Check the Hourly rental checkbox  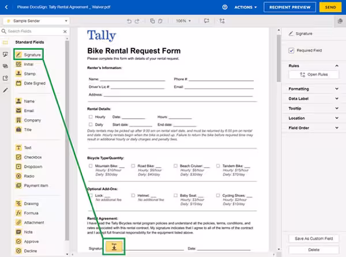91,117
